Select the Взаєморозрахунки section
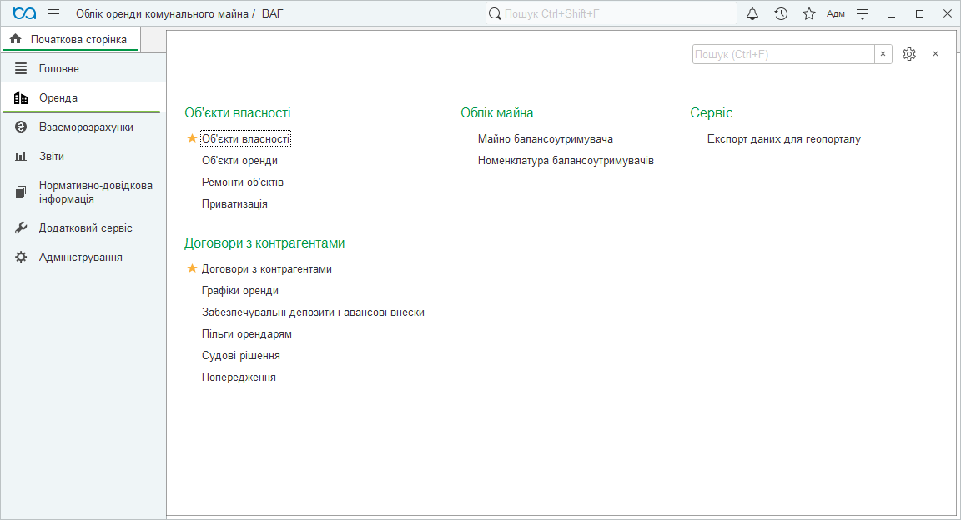Viewport: 961px width, 520px height. click(x=86, y=127)
